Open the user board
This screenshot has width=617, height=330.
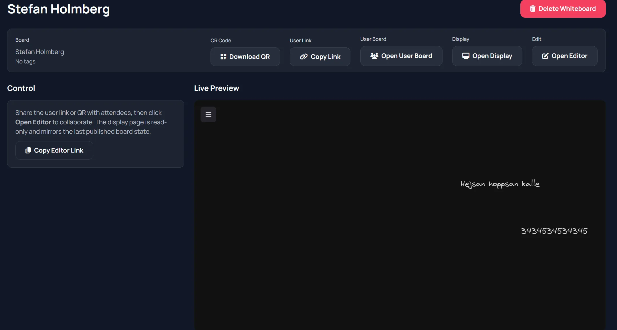[401, 56]
